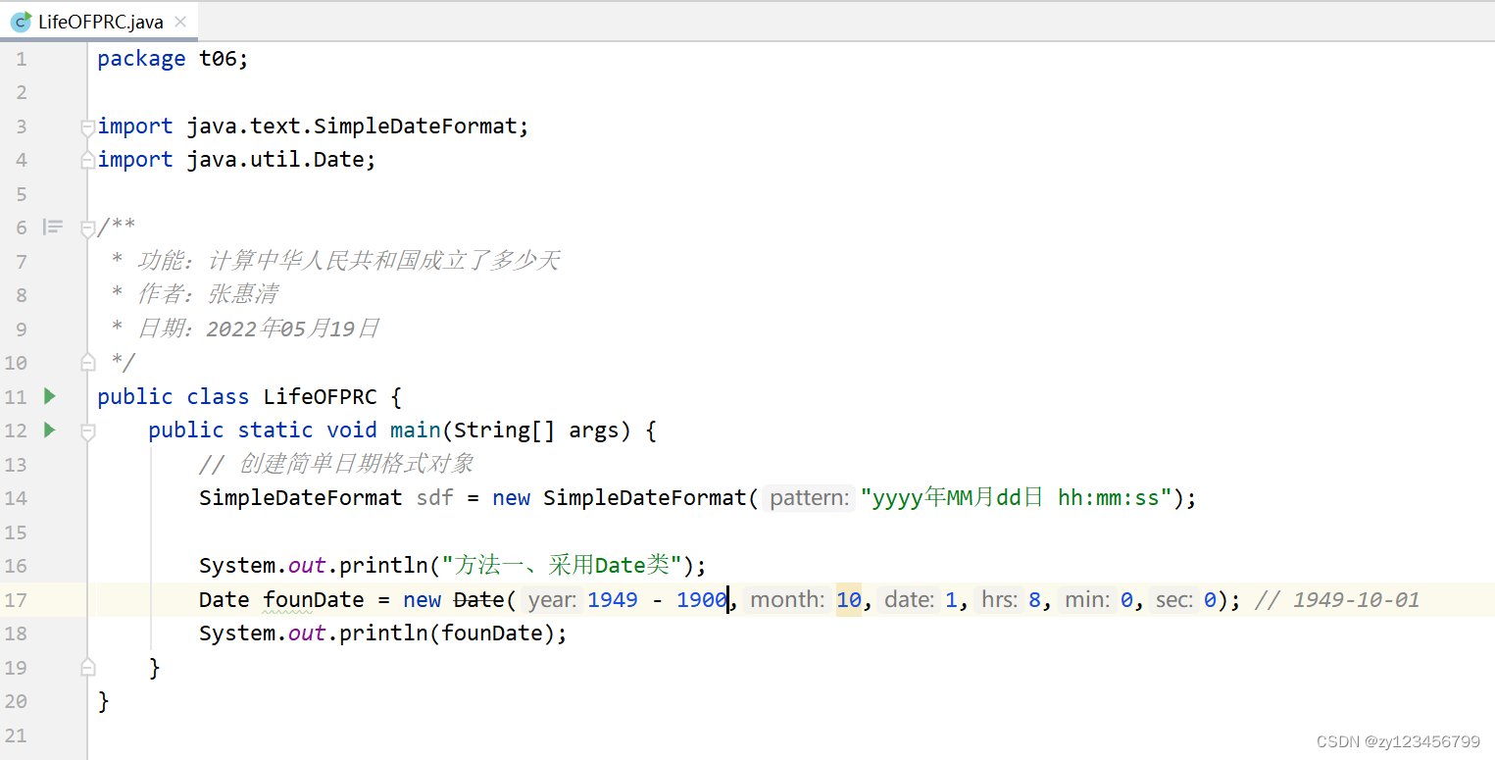Image resolution: width=1495 pixels, height=760 pixels.
Task: Click the 'hrs:' parameter hint
Action: (999, 599)
